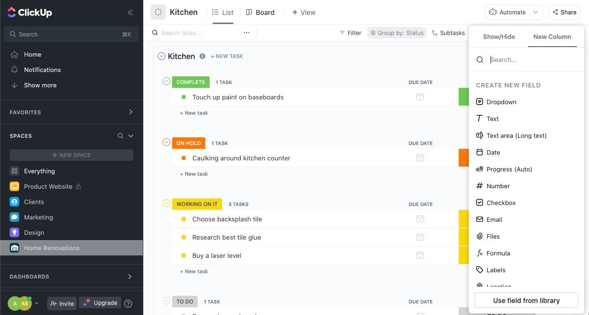Toggle Group by: Status option
589x315 pixels.
tap(397, 33)
